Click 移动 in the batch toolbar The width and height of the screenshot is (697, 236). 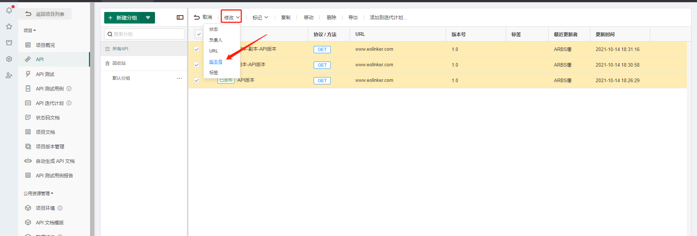point(309,17)
